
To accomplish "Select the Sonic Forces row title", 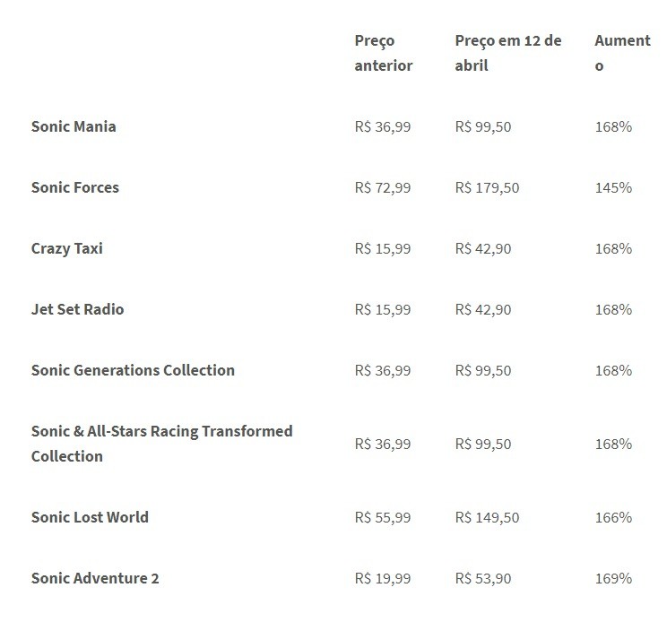I will [75, 187].
